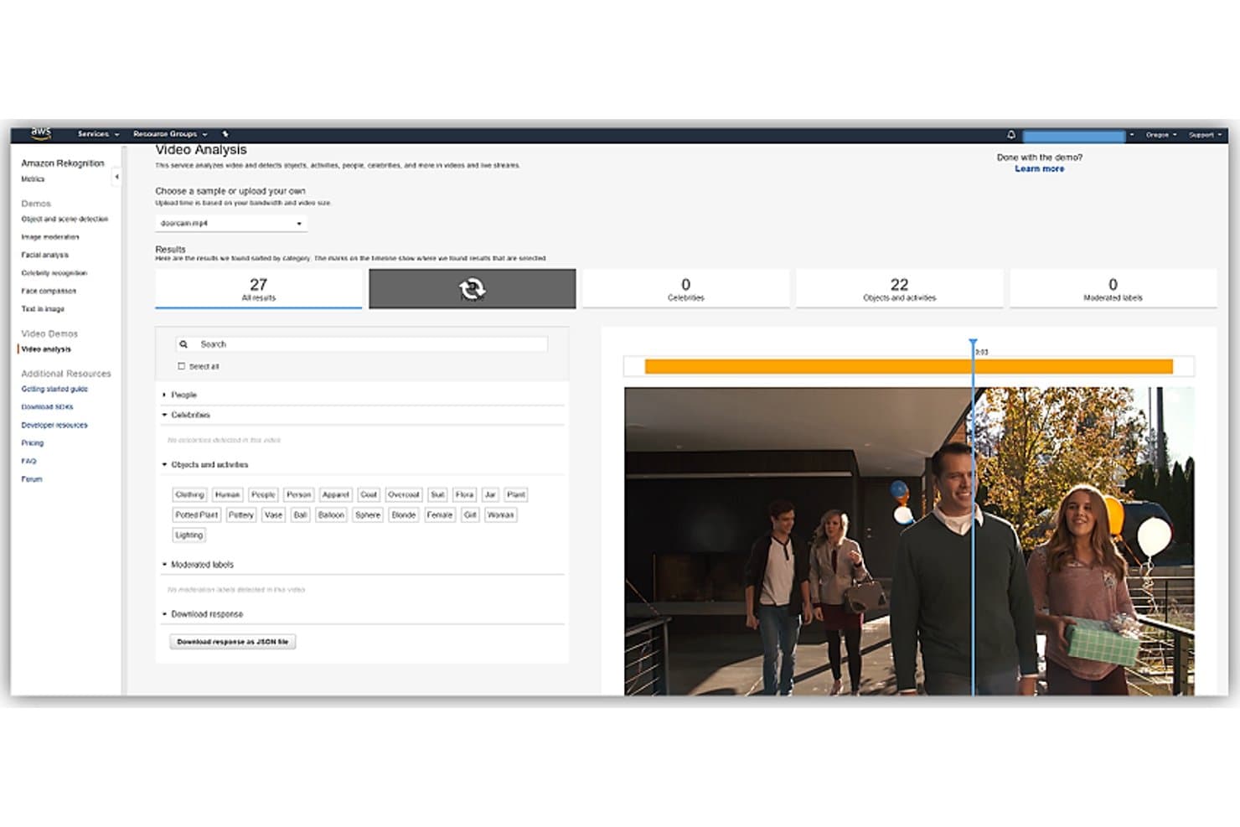Open the Resource Groups dropdown

tap(170, 134)
